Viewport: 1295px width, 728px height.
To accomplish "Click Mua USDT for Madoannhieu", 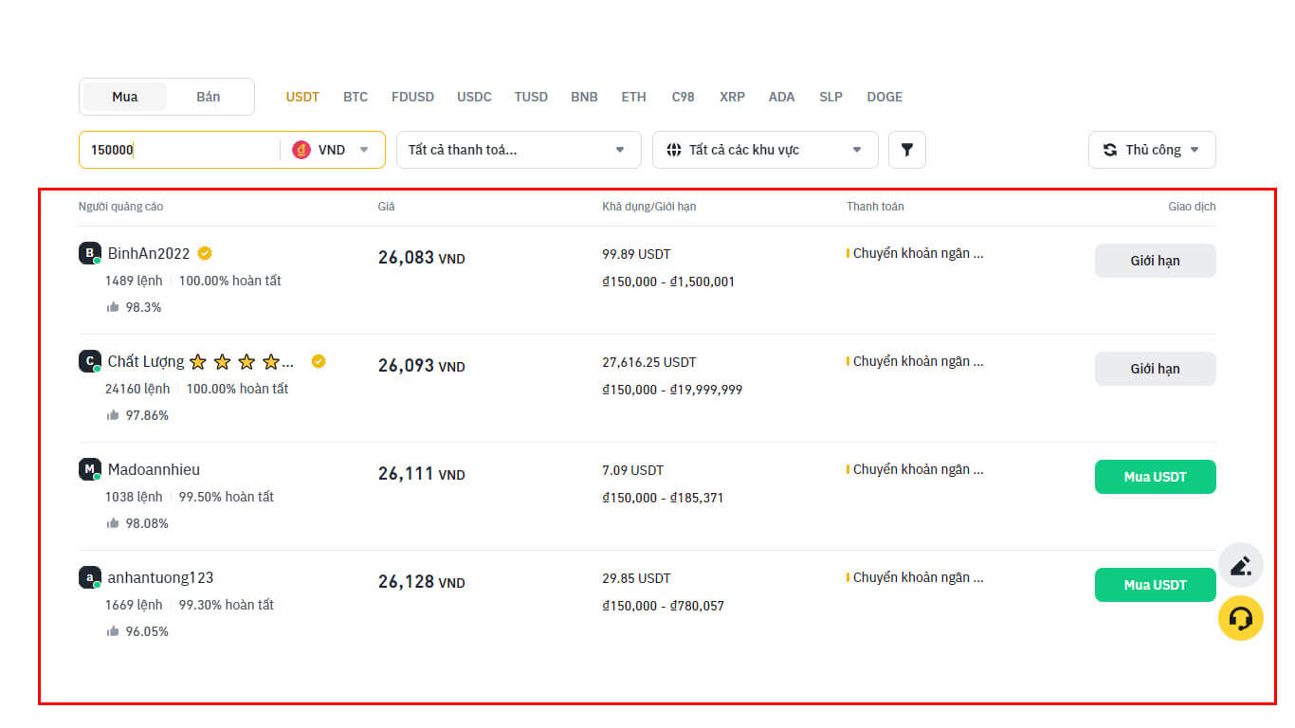I will pyautogui.click(x=1155, y=477).
